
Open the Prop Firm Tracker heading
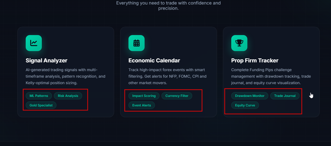tap(255, 60)
